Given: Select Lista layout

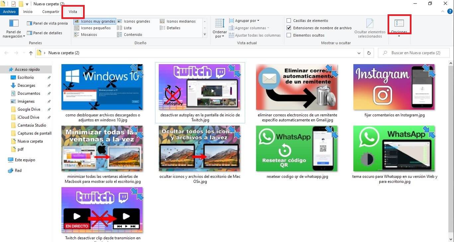Looking at the screenshot, I should tap(124, 28).
